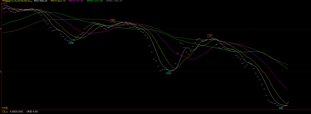Click the 0.00(0:100) volume readout
Viewport: 311px width, 114px height.
pyautogui.click(x=16, y=112)
